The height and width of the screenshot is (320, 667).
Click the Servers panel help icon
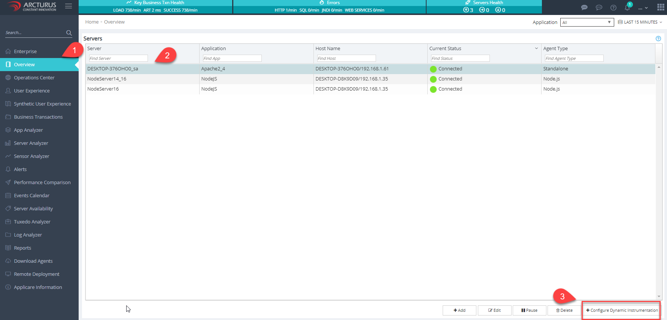coord(658,39)
